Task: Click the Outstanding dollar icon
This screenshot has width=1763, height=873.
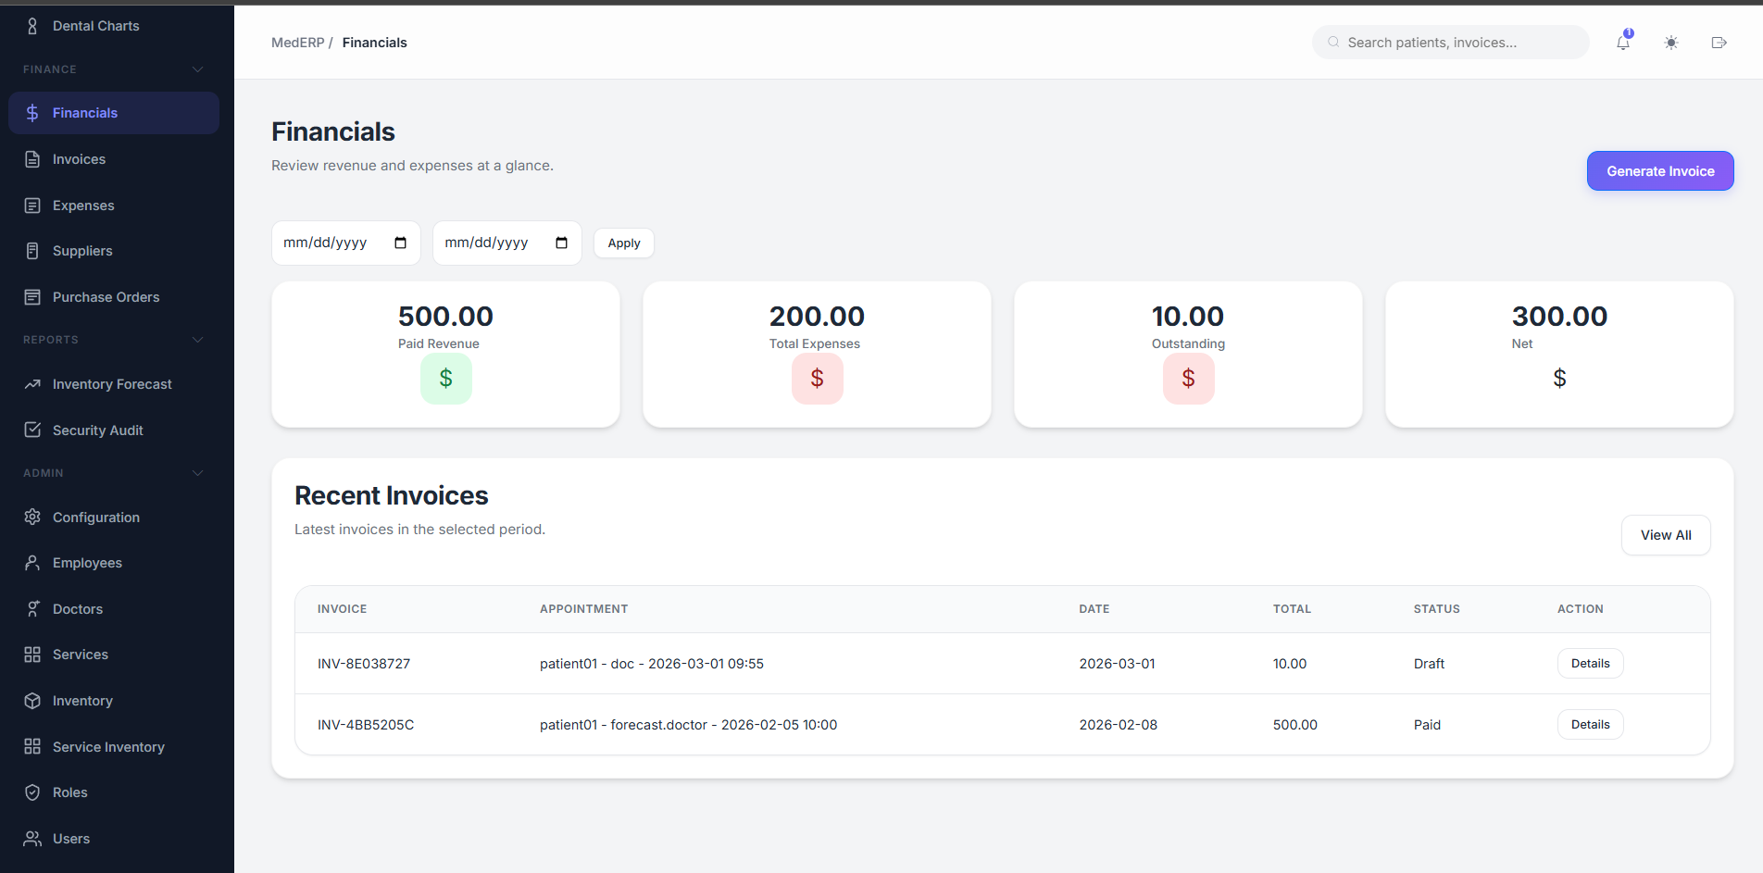Action: [1188, 379]
